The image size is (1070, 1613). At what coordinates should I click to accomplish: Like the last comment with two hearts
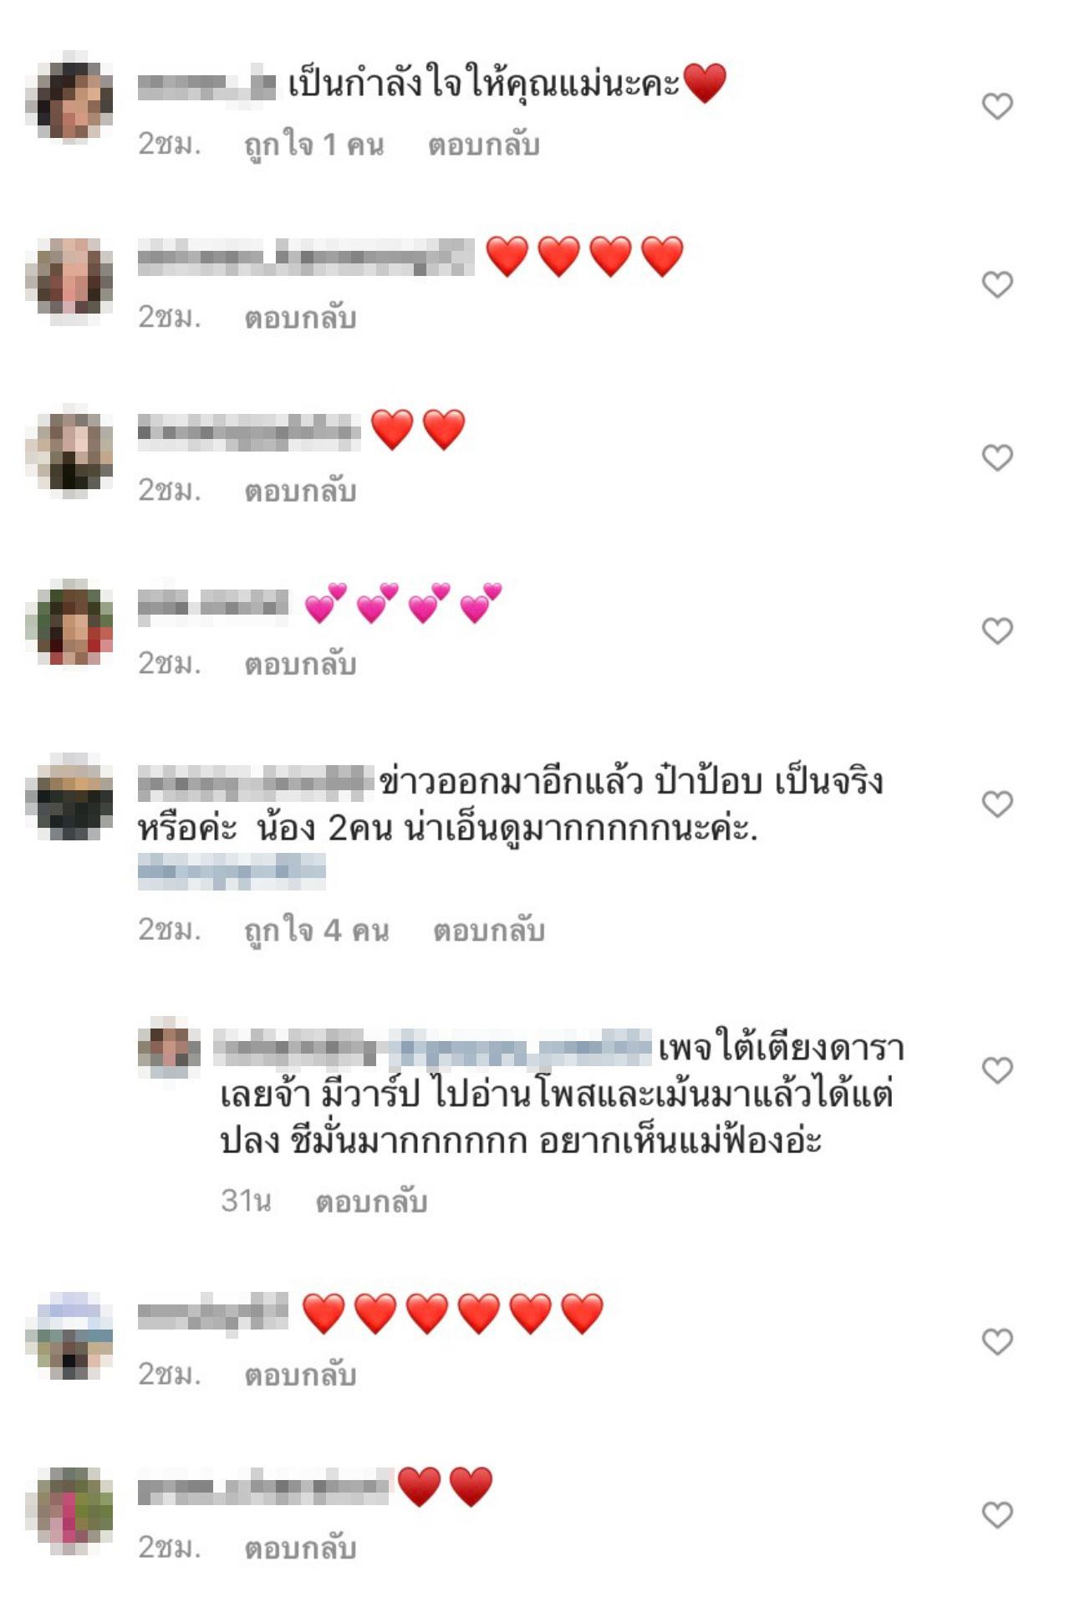click(996, 1514)
